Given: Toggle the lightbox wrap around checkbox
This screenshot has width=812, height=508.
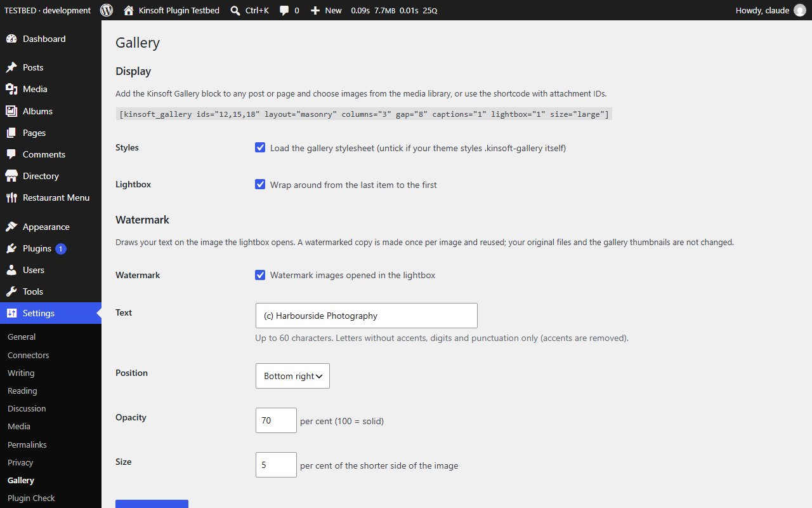Looking at the screenshot, I should point(260,184).
